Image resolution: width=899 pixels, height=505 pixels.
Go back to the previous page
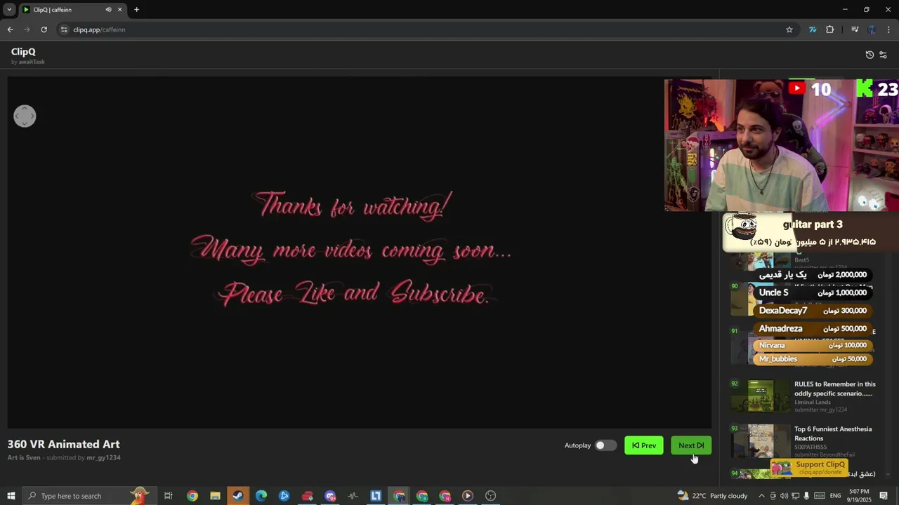click(10, 29)
